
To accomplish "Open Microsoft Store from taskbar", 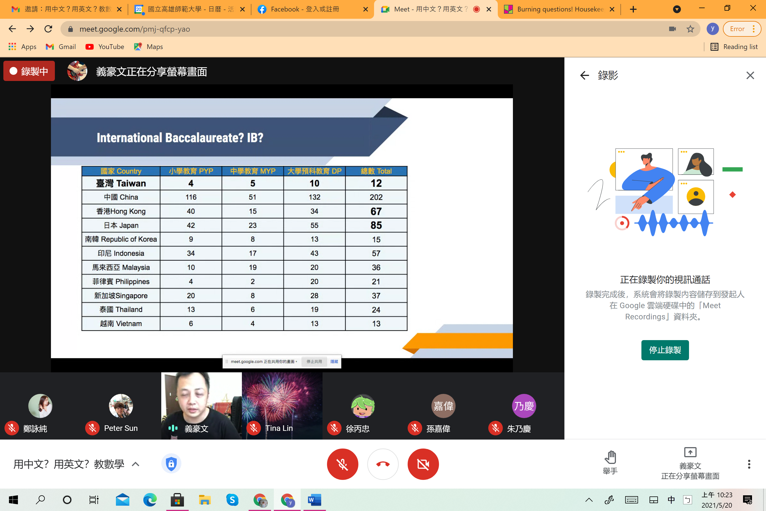I will pos(177,500).
